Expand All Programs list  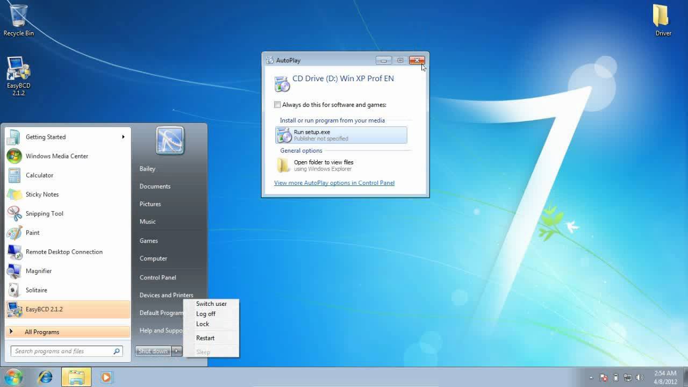point(67,332)
